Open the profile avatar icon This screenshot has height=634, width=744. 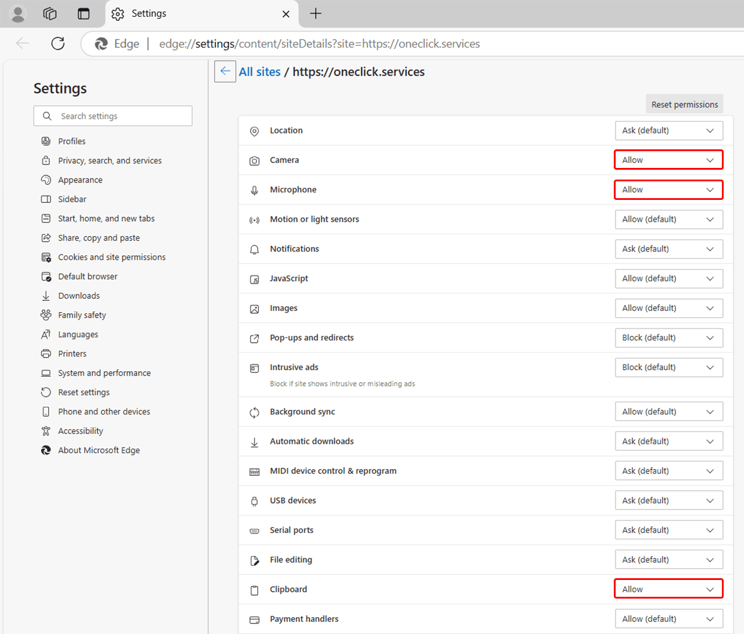point(18,13)
